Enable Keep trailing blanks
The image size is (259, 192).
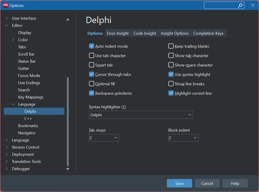point(171,46)
